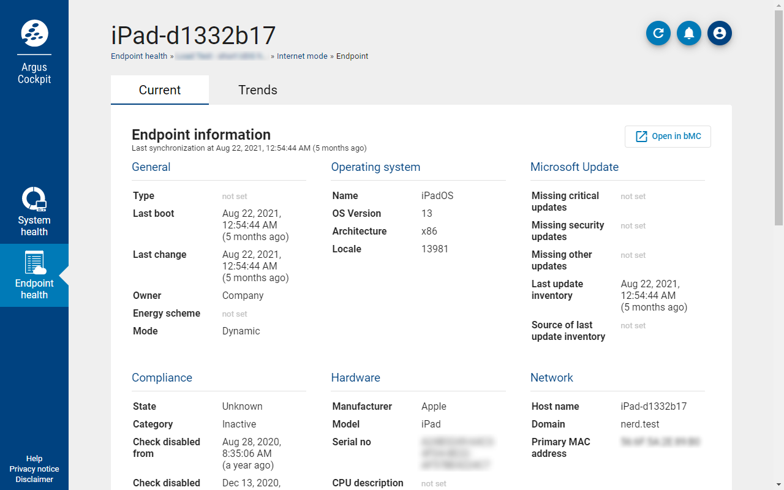Go to the Internet mode breadcrumb link
The image size is (784, 490).
pyautogui.click(x=302, y=56)
